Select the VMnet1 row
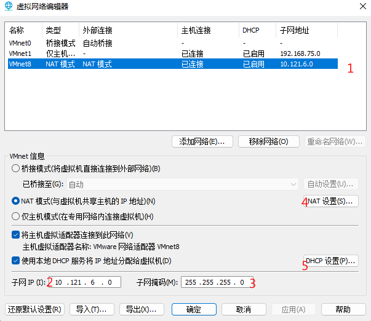Image resolution: width=371 pixels, height=321 pixels. coord(173,53)
